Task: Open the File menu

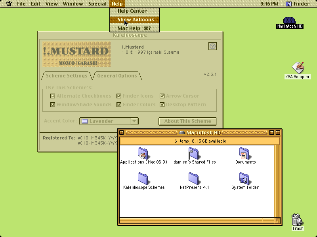Action: [x=21, y=4]
